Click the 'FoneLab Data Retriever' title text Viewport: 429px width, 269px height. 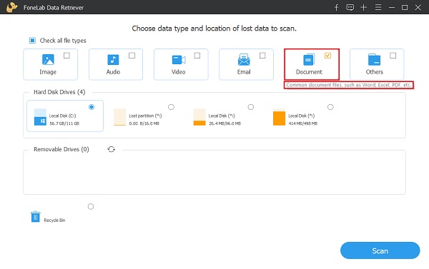(54, 8)
